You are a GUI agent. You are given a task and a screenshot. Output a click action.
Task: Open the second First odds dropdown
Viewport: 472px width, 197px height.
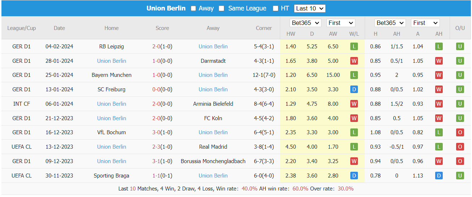point(425,23)
